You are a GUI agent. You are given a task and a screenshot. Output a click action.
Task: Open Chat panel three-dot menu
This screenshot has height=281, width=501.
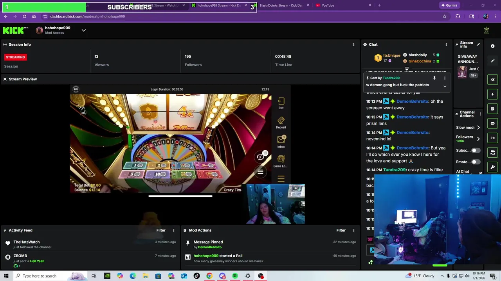(x=446, y=44)
